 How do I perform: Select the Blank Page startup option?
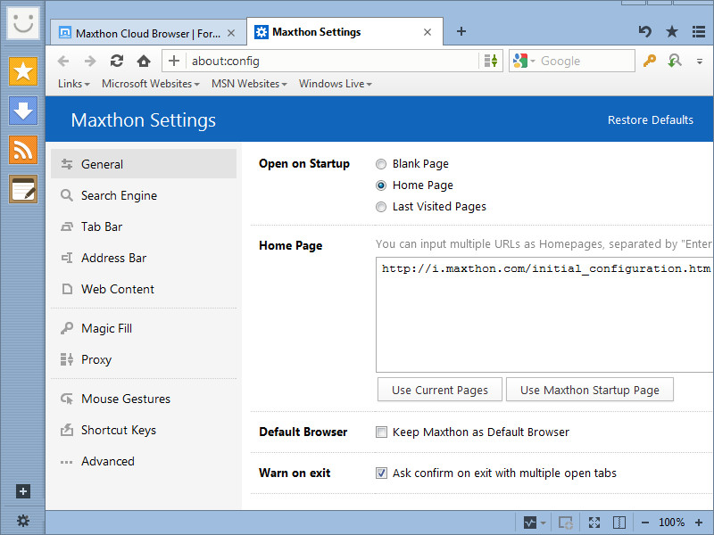click(381, 163)
